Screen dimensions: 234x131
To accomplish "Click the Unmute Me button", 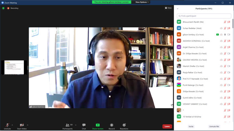I will point(214,127).
